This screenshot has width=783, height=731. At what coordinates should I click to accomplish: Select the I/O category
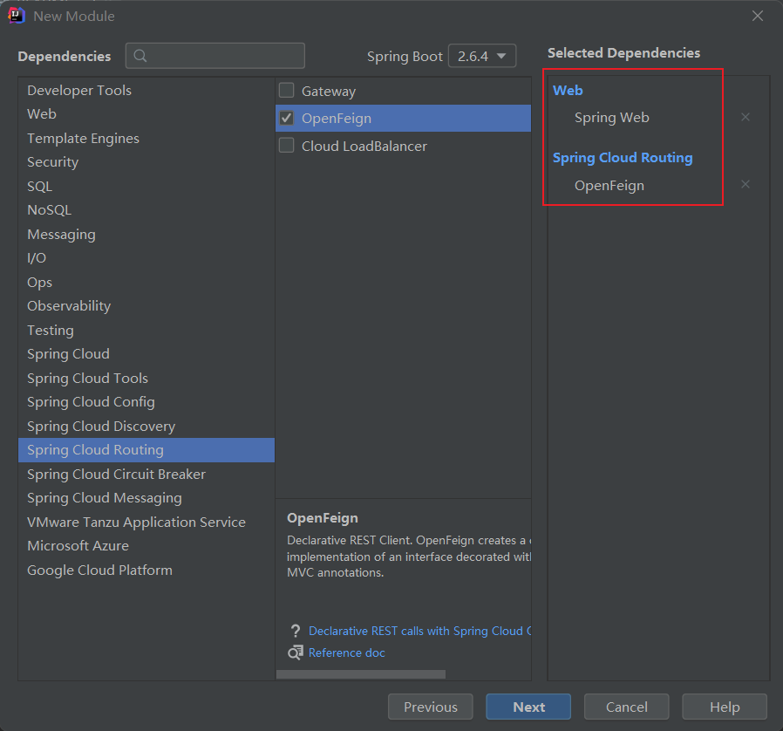tap(146, 258)
